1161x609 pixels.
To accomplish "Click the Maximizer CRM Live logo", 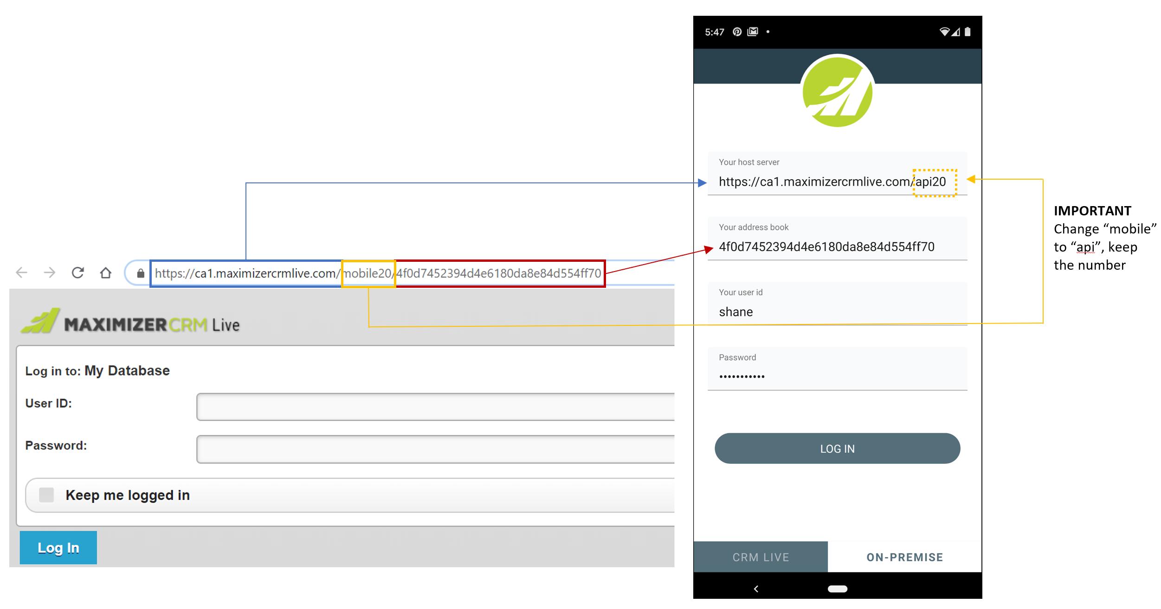I will click(x=130, y=321).
